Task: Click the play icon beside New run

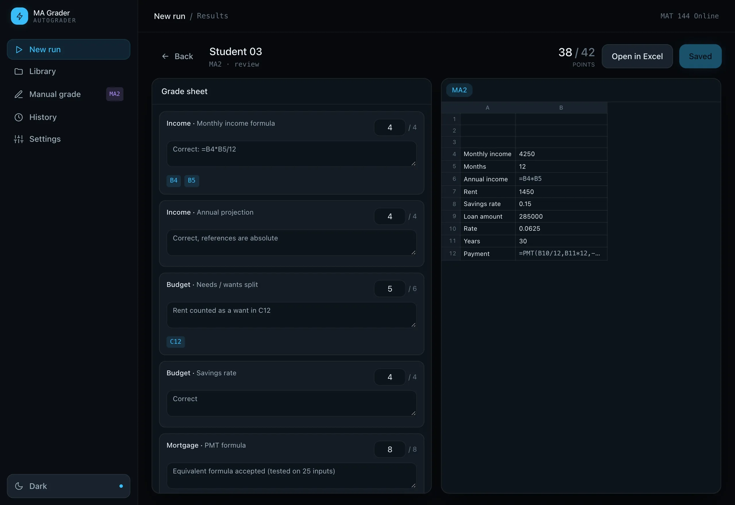Action: (19, 50)
